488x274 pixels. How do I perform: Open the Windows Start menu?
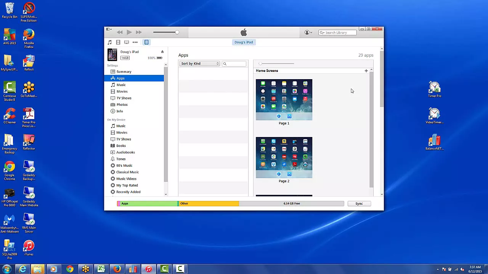click(x=6, y=269)
